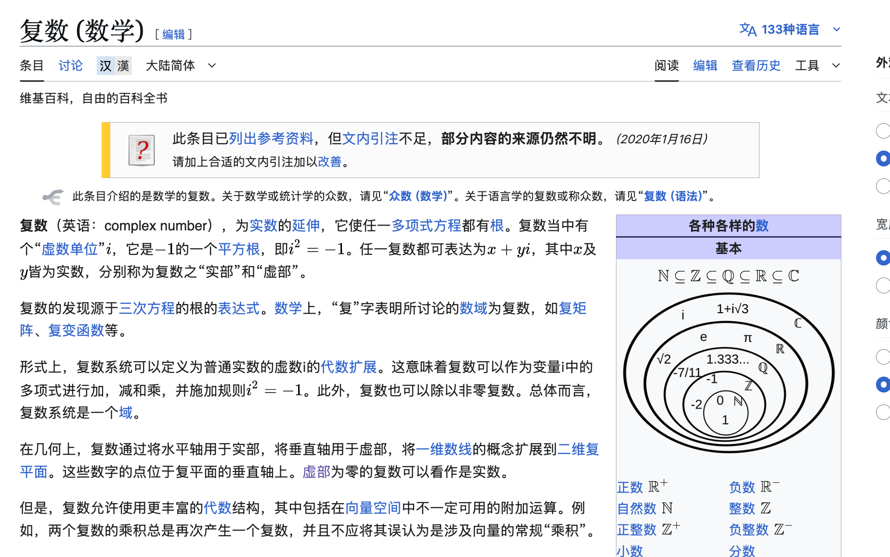890x557 pixels.
Task: Open the number sets Venn diagram image
Action: pos(729,373)
